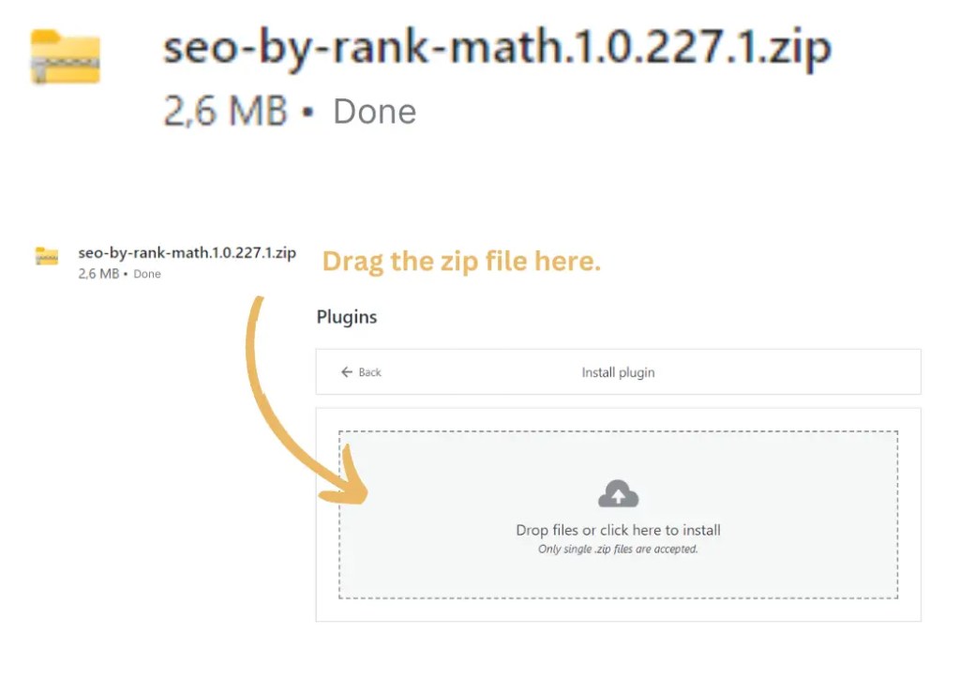960x678 pixels.
Task: Select the 2,6 MB size label under the filename
Action: tap(225, 110)
